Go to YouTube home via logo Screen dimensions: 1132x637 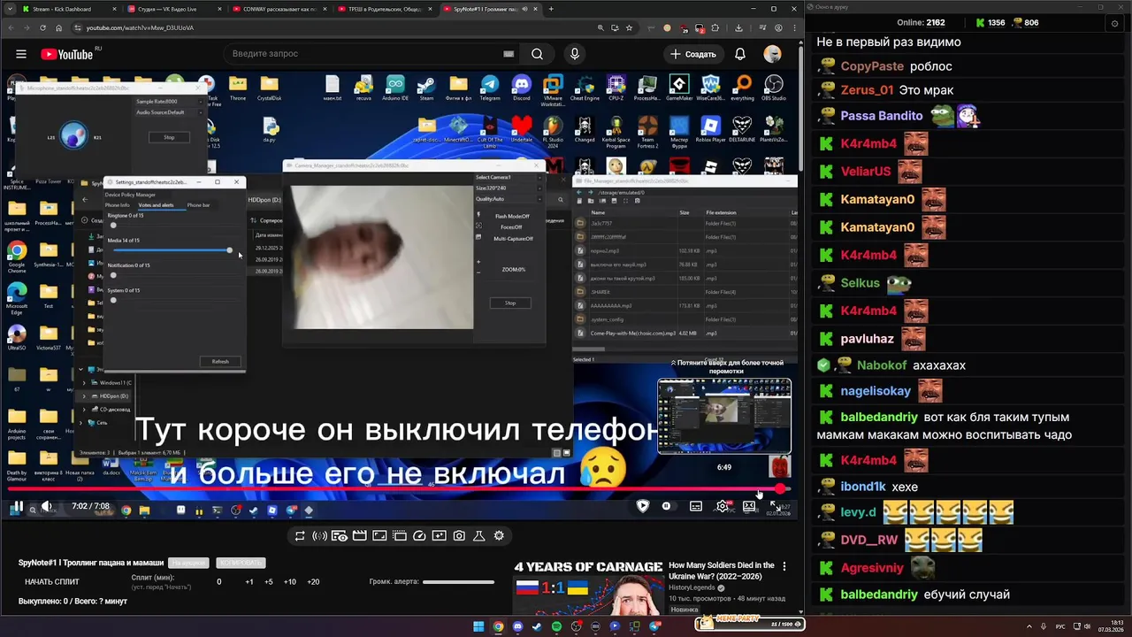click(67, 54)
